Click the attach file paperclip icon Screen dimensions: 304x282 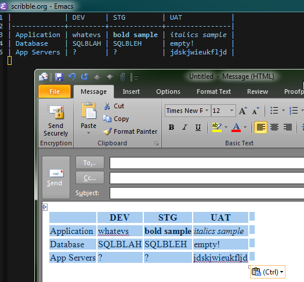point(122,77)
